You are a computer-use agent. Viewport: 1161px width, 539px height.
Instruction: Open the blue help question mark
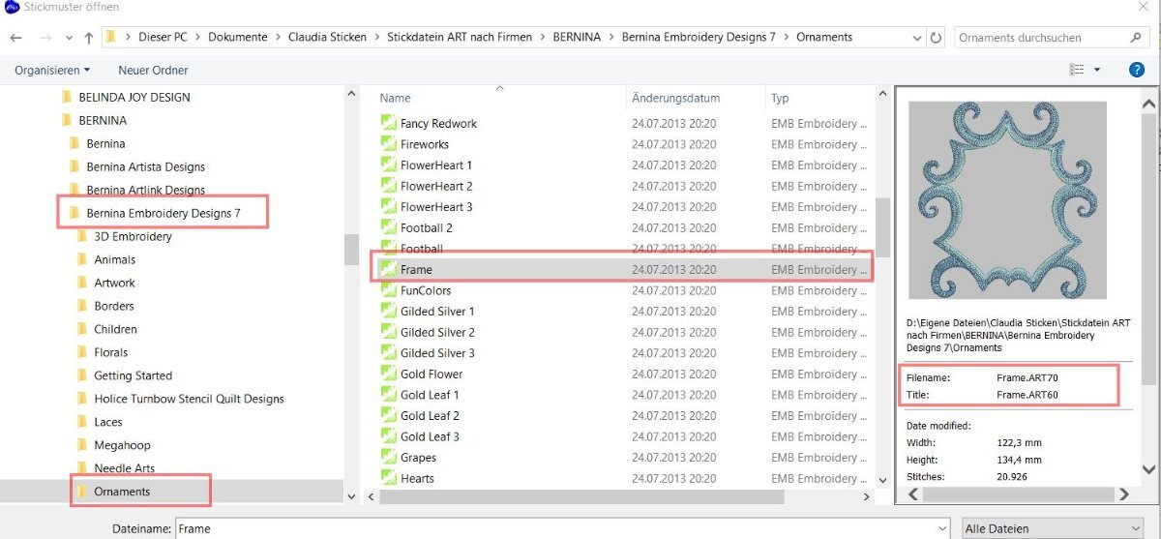(1137, 70)
